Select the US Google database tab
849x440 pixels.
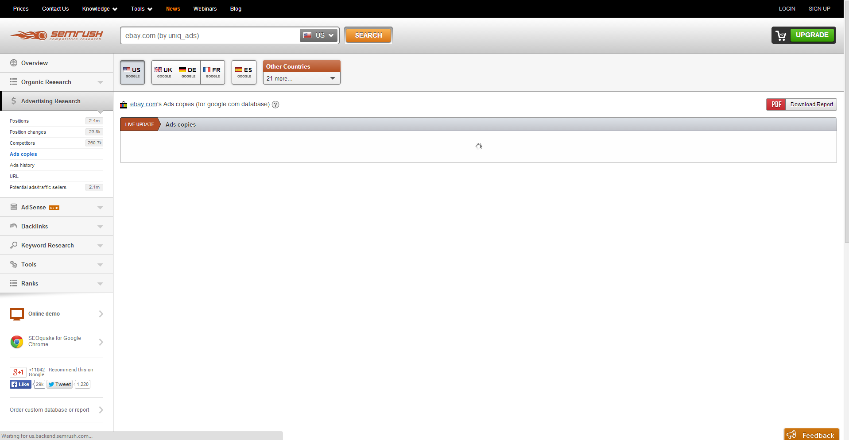coord(132,72)
